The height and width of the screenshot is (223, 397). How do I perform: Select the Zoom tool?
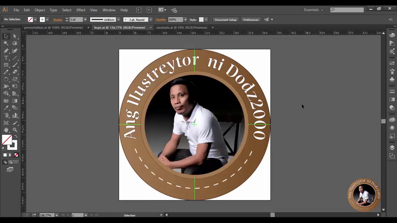point(15,130)
